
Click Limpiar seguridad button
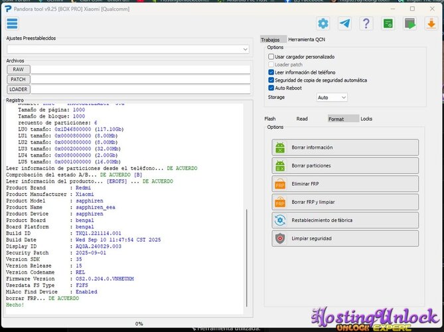345,238
